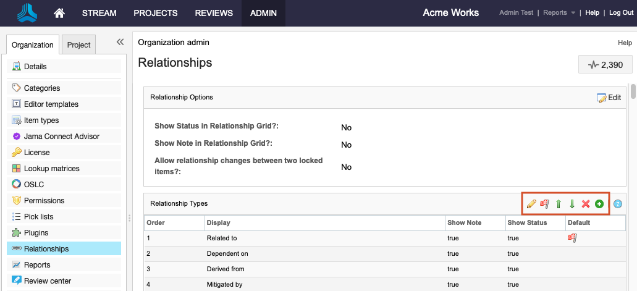Open Editor templates settings
The height and width of the screenshot is (291, 637).
point(64,104)
